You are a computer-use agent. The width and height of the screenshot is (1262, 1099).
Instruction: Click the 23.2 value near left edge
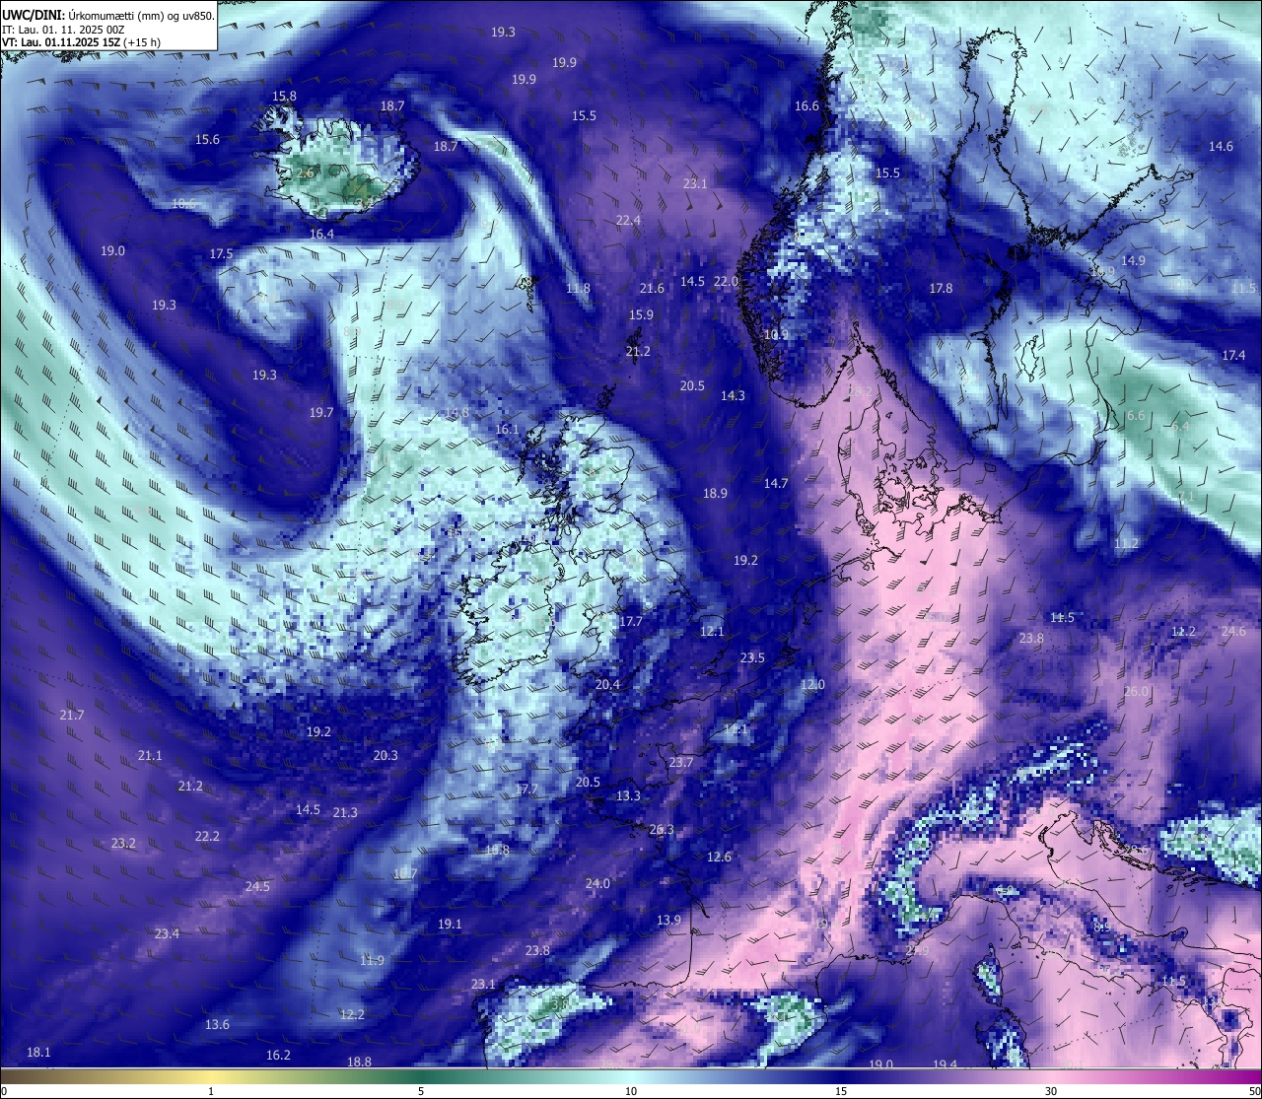pos(123,843)
